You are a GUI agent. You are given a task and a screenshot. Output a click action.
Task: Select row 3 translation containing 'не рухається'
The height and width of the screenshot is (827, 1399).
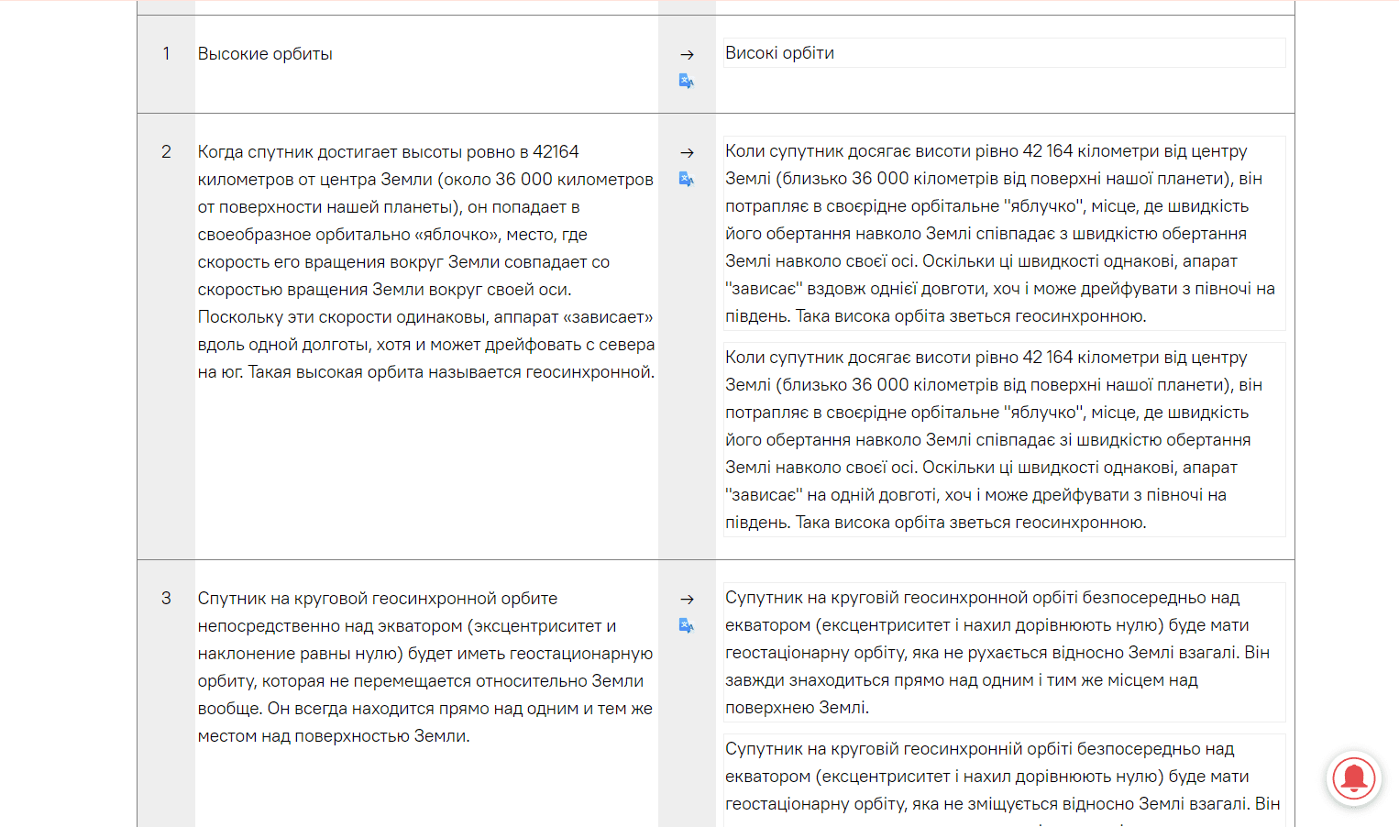pos(1004,653)
